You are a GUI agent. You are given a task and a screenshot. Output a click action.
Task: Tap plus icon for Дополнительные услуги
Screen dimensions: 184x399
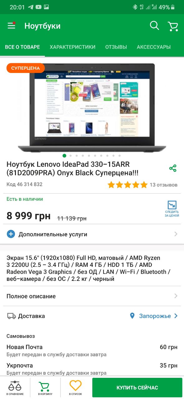[11, 234]
